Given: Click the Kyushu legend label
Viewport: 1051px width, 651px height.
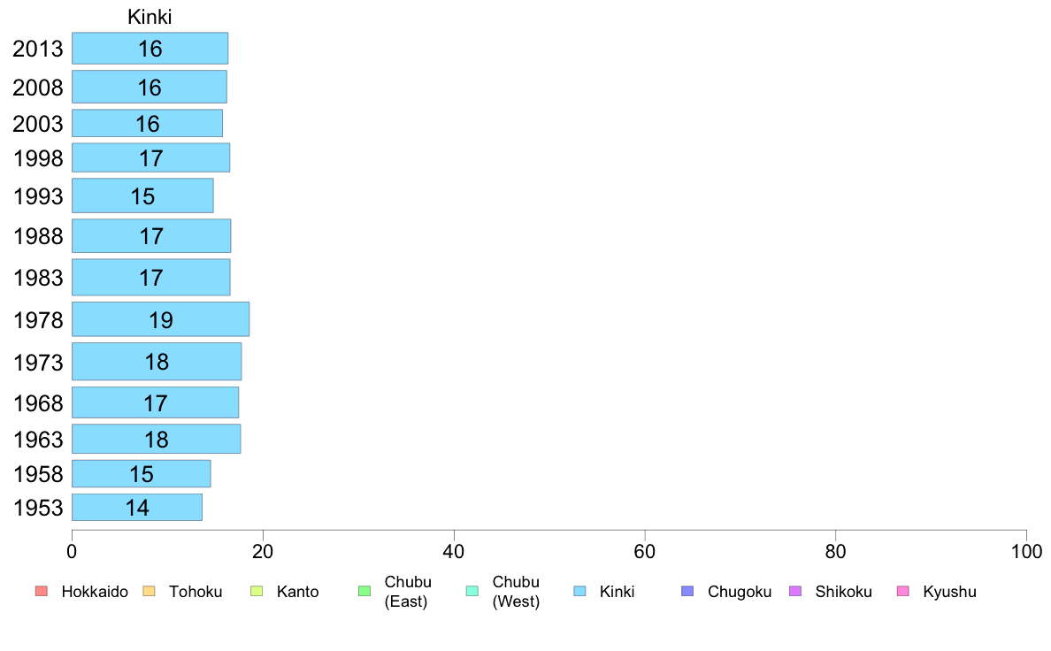Looking at the screenshot, I should point(950,592).
